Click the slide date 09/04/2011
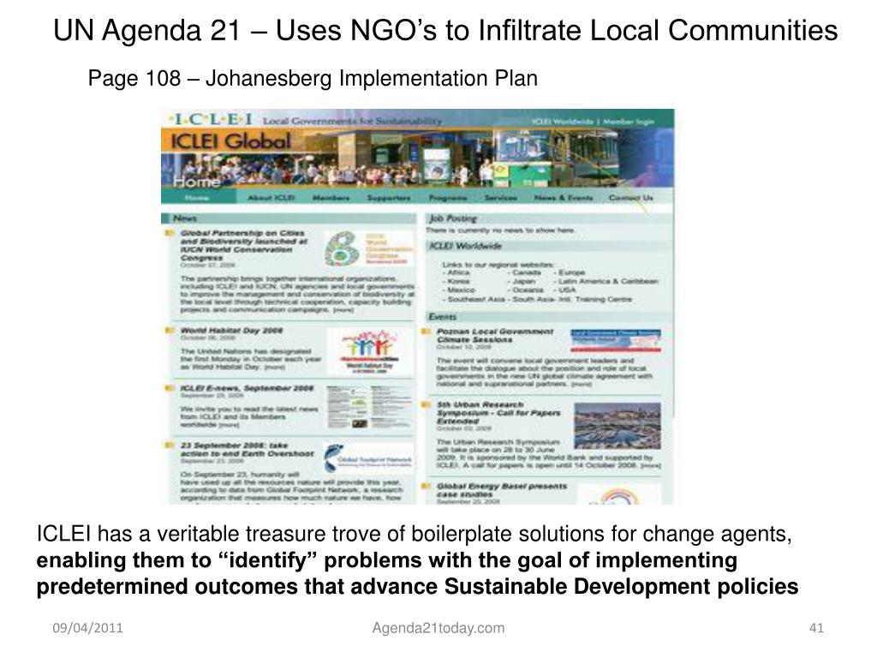The width and height of the screenshot is (877, 658). pos(88,628)
